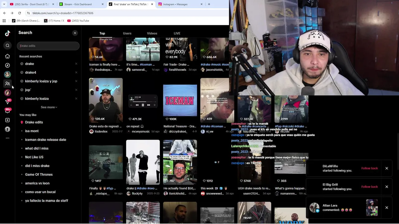Select suggestion 'what did I miss'
Image resolution: width=399 pixels, height=224 pixels.
(x=37, y=148)
